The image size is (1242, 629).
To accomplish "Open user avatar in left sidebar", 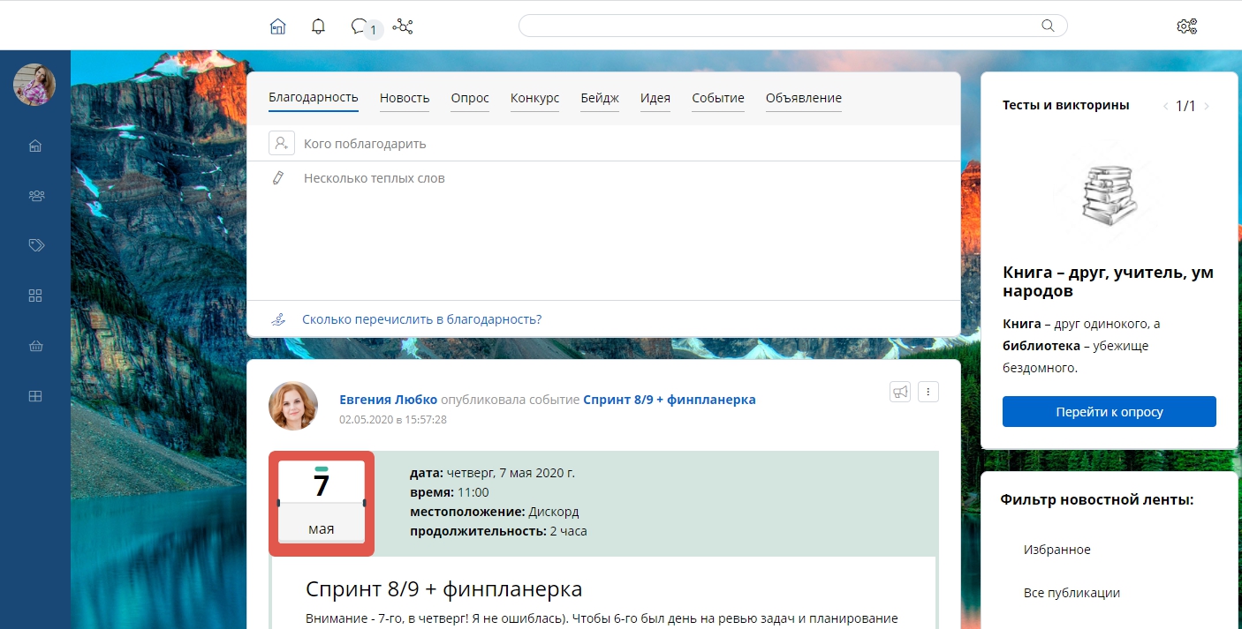I will pos(34,86).
